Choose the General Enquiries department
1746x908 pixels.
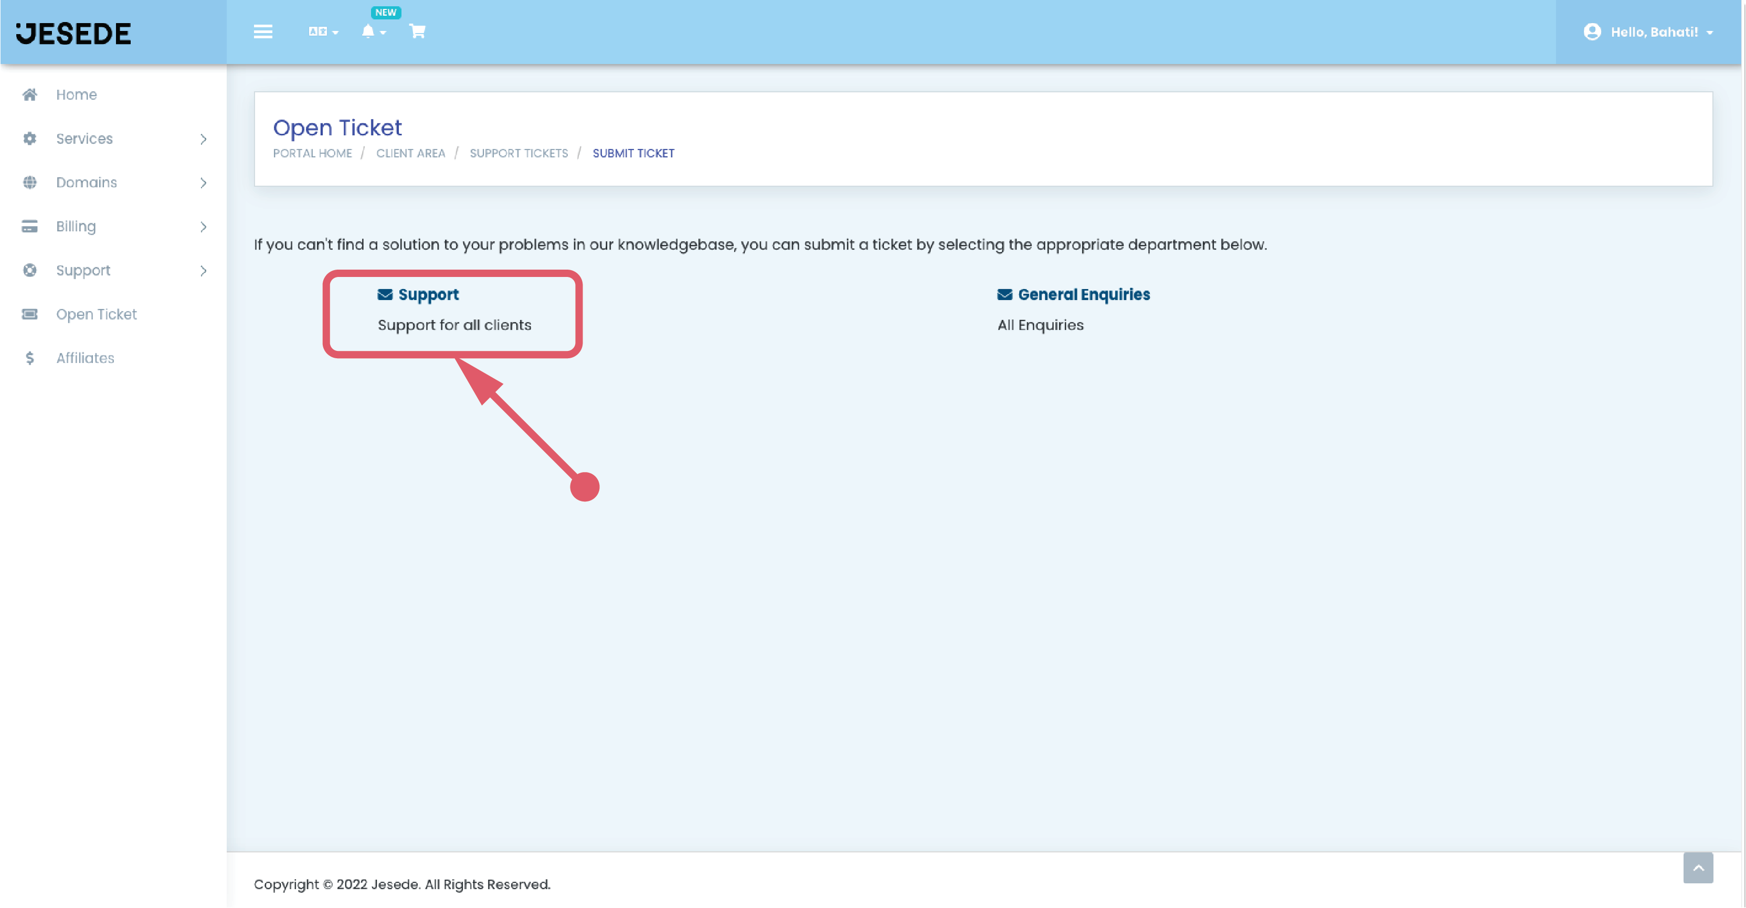(1083, 295)
